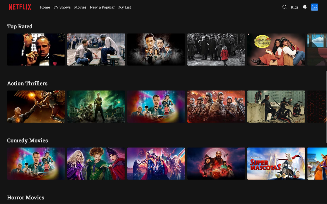327x204 pixels.
Task: Select the Godfather Part II collage thumbnail
Action: (156, 49)
